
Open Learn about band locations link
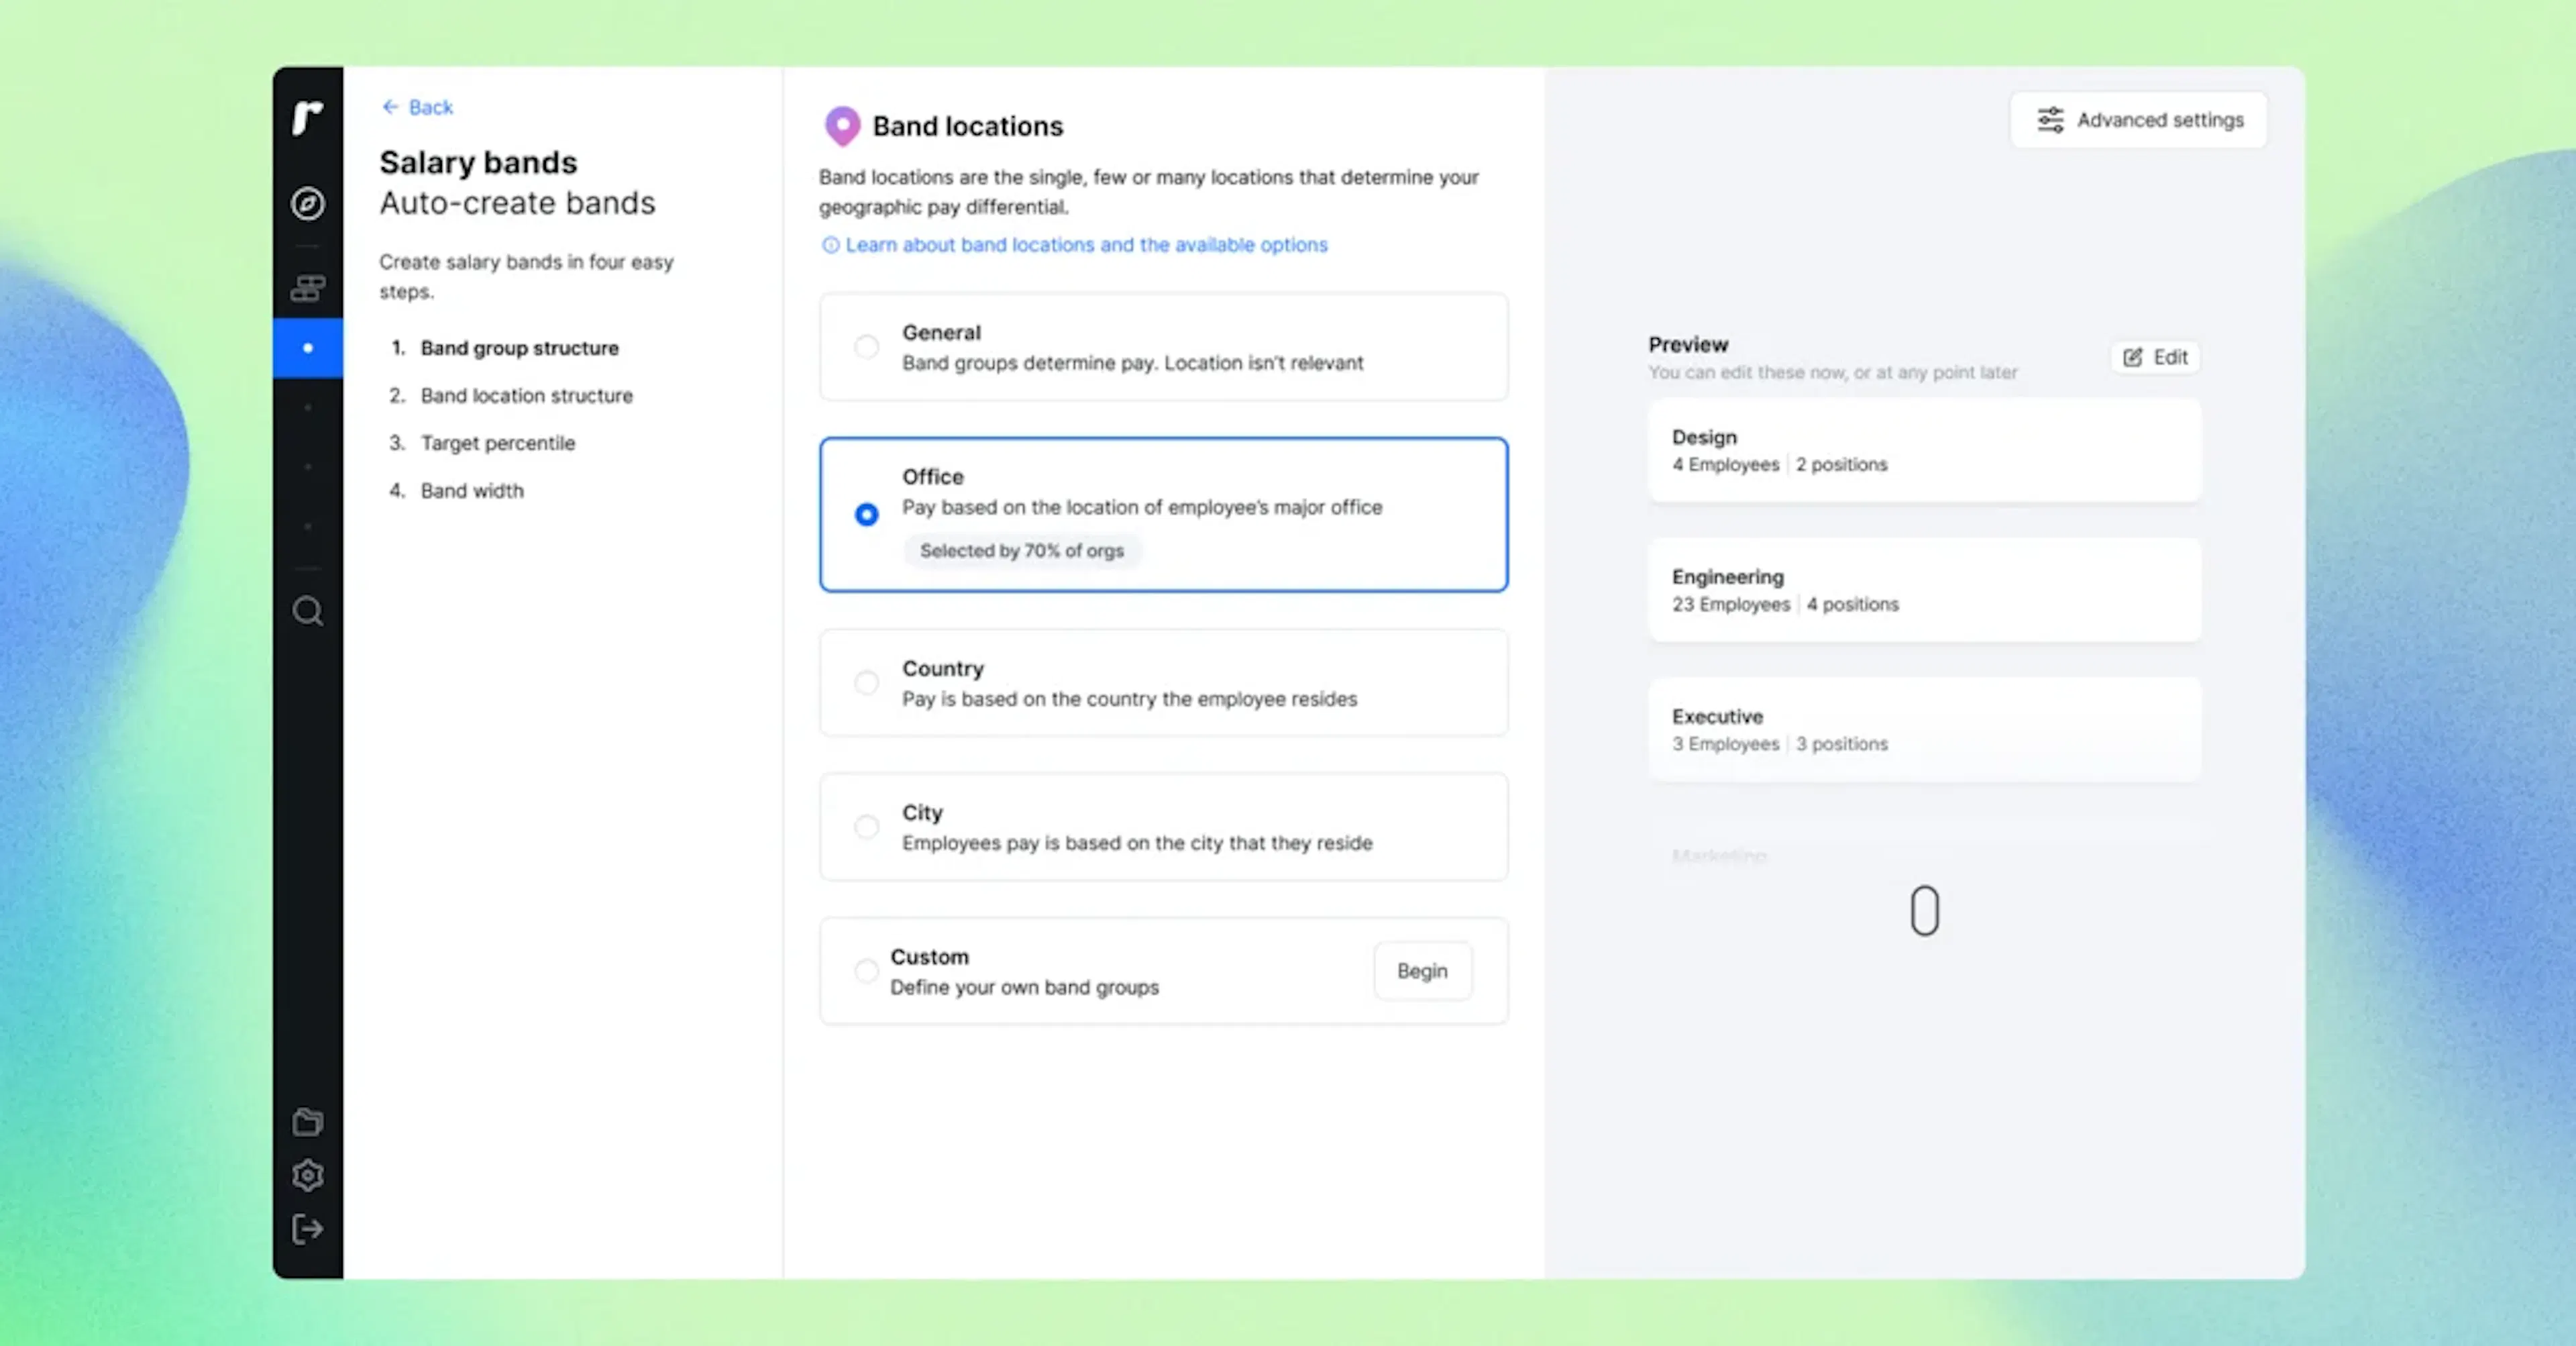pos(1086,245)
